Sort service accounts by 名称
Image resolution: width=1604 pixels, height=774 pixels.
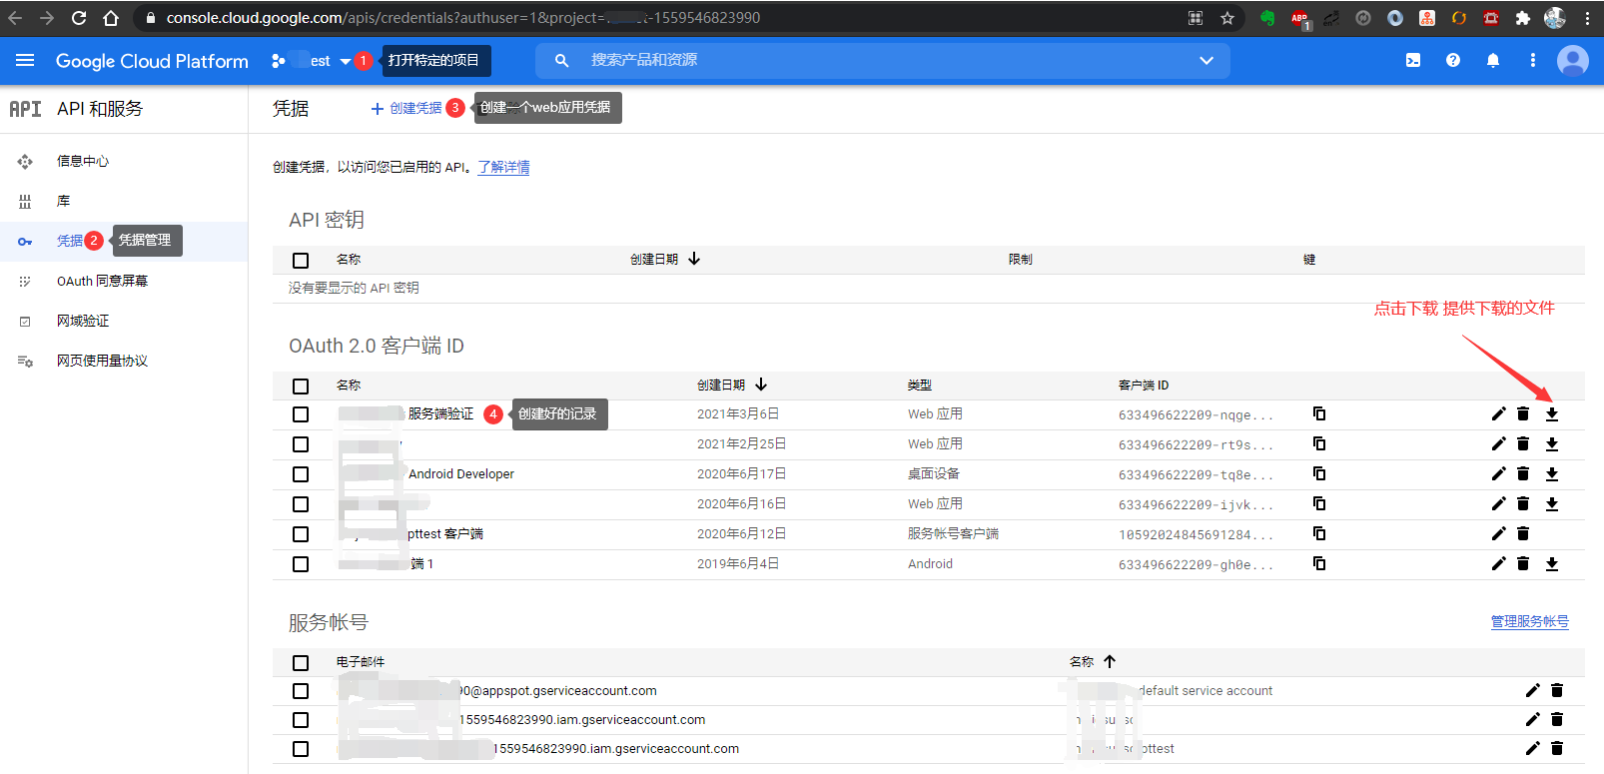tap(1093, 662)
